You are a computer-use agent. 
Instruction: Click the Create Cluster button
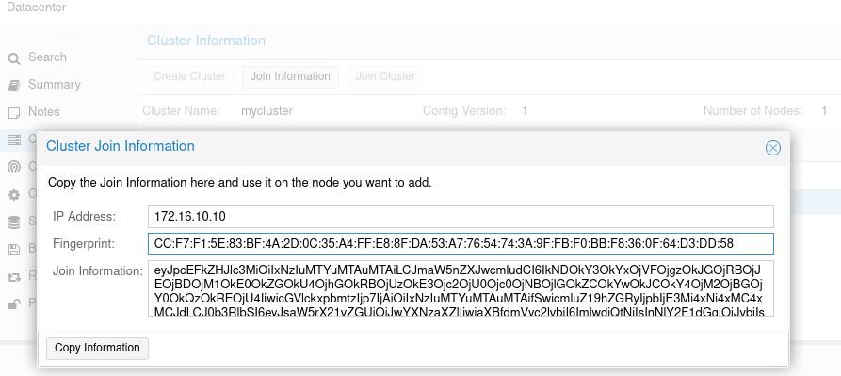click(x=189, y=76)
